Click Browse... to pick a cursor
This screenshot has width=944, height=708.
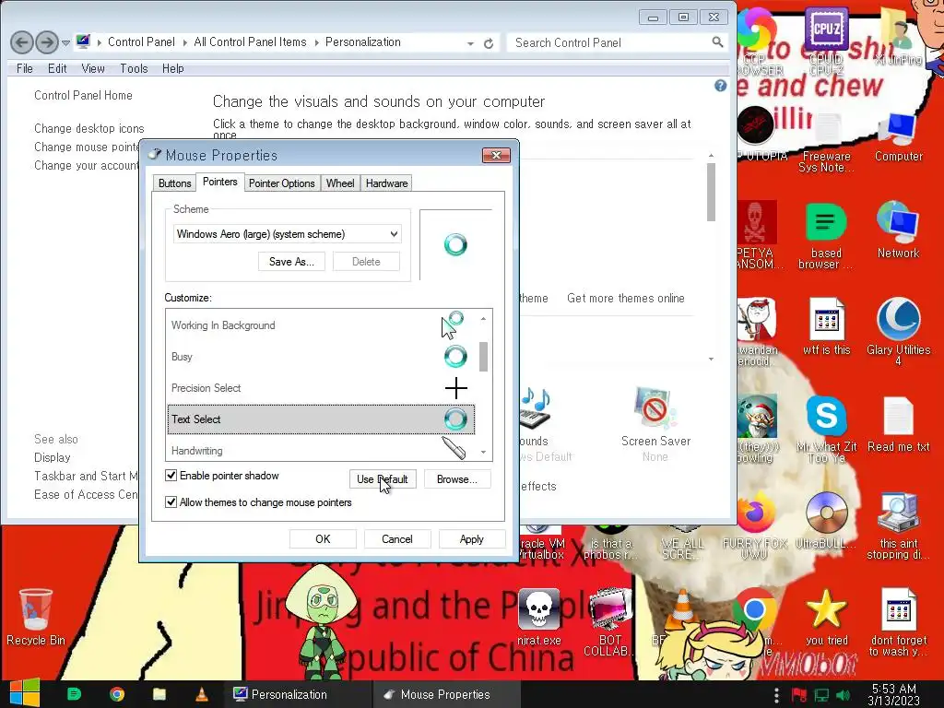pos(457,479)
